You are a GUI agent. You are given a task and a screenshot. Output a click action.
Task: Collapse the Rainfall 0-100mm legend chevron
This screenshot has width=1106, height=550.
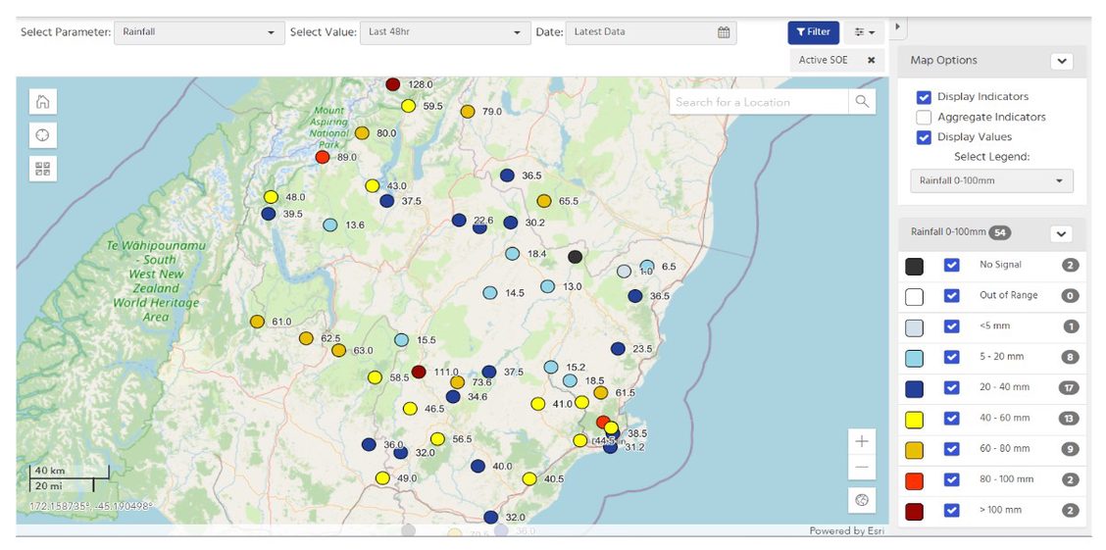tap(1062, 233)
